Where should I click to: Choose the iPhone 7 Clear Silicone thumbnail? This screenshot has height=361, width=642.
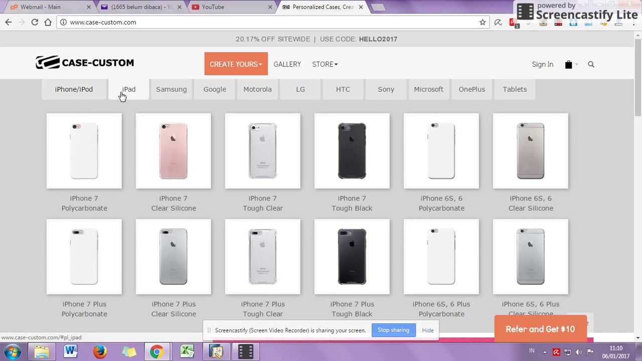[x=174, y=151]
